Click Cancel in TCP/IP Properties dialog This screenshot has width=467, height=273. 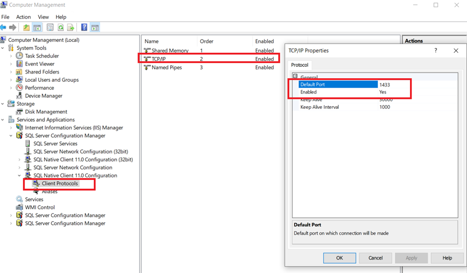tap(375, 258)
